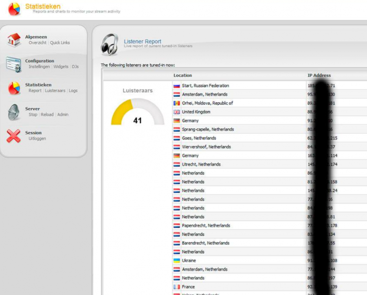
Task: Click the Statistieken pie chart logo icon
Action: (14, 9)
